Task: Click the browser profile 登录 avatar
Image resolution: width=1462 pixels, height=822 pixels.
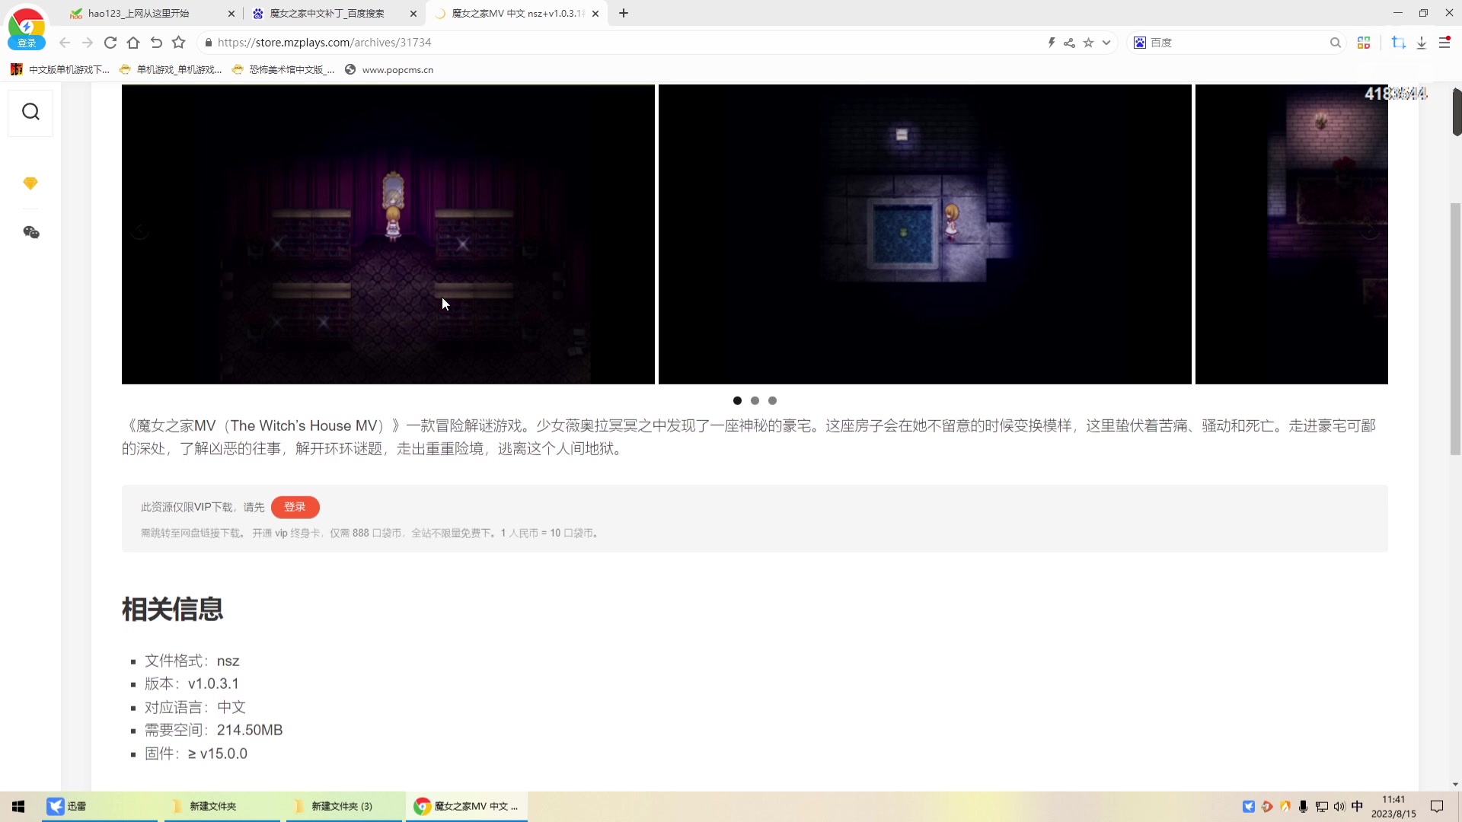Action: pyautogui.click(x=27, y=30)
